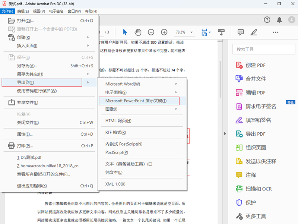The width and height of the screenshot is (298, 224).
Task: Open the 视图(V) menu
Action: pos(39,11)
